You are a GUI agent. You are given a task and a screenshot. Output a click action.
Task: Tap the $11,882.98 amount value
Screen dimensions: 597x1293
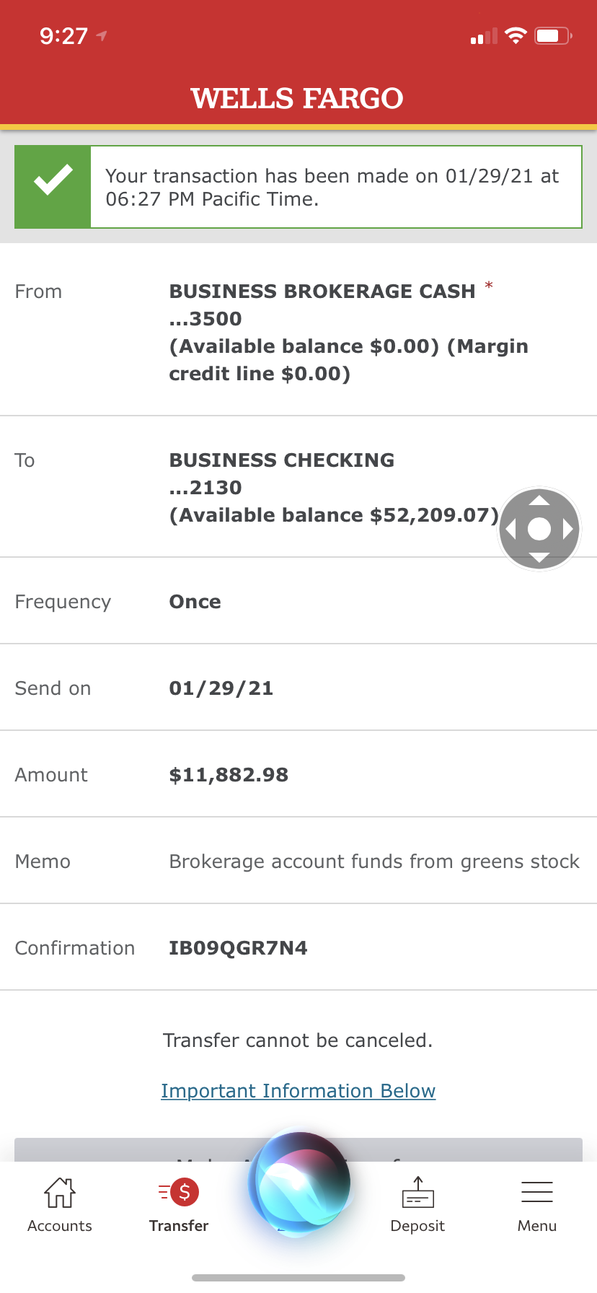pos(229,775)
